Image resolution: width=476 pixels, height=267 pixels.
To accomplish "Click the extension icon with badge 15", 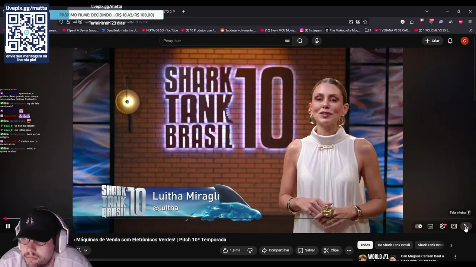I will pyautogui.click(x=421, y=21).
